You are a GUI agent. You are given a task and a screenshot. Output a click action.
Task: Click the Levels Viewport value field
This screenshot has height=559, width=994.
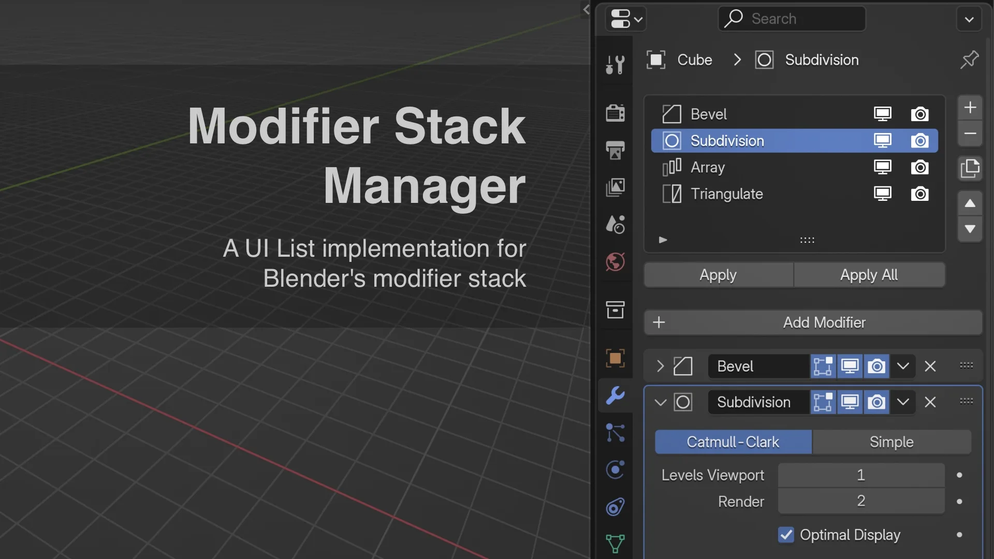[x=861, y=475]
